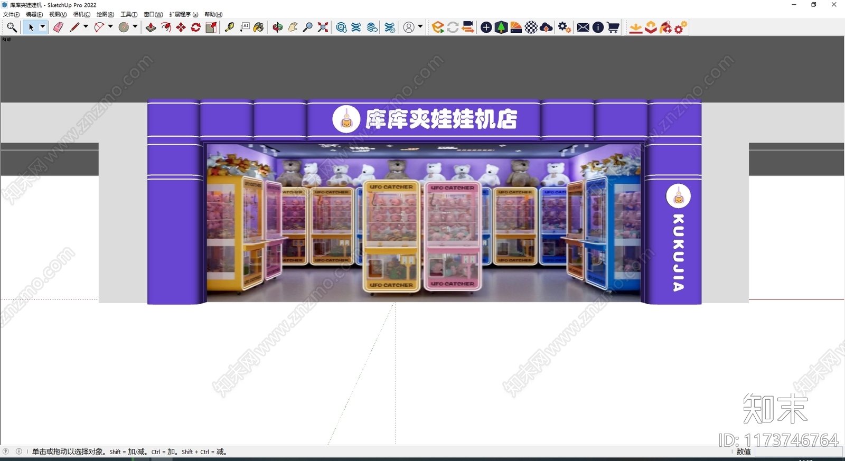Screen dimensions: 845x461
Task: Open the Enscape about info icon
Action: (598, 27)
